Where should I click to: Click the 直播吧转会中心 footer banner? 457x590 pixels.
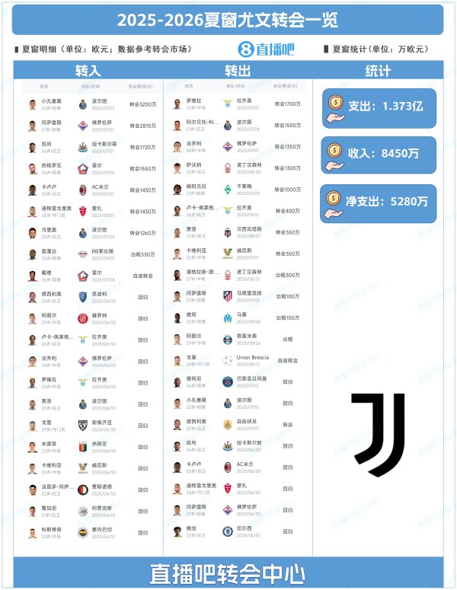[x=228, y=572]
